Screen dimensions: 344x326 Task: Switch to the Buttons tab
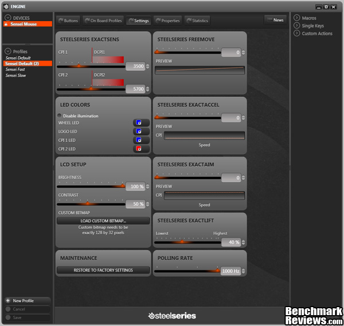(x=68, y=21)
